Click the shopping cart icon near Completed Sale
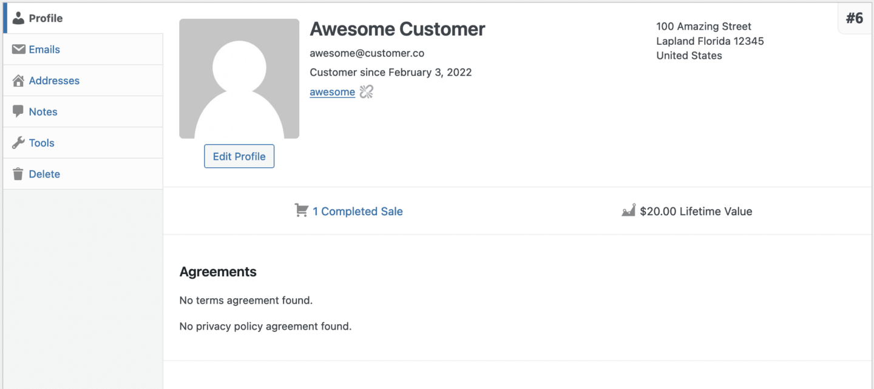 tap(301, 210)
